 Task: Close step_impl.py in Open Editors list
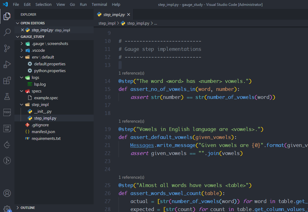point(22,30)
